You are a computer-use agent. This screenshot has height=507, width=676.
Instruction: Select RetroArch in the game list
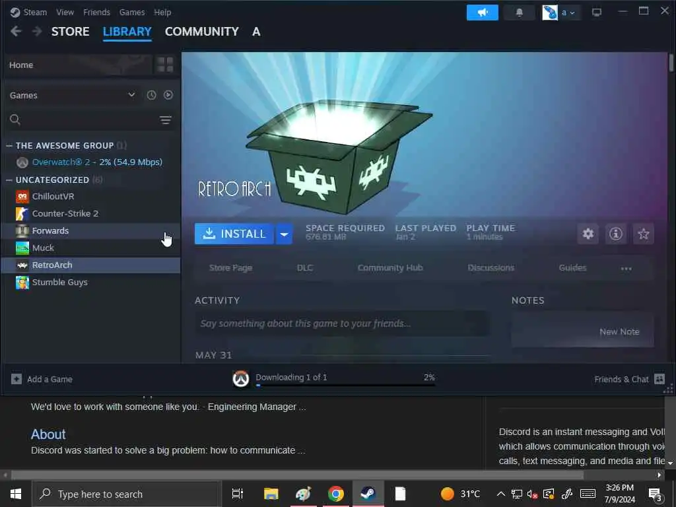[90, 265]
